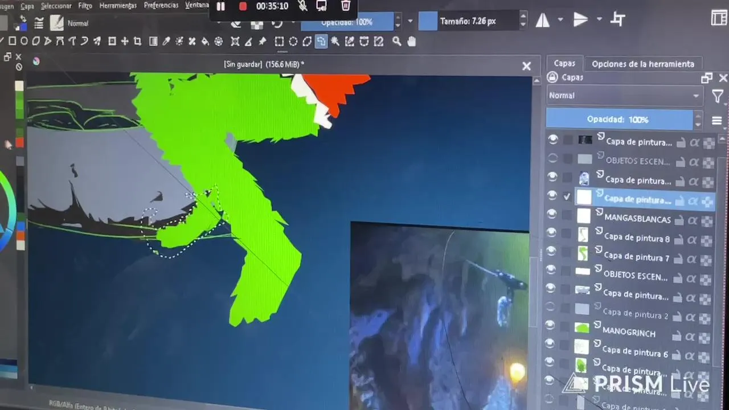Viewport: 729px width, 410px height.
Task: Adjust the layer Opacidad 100% slider
Action: pyautogui.click(x=620, y=119)
